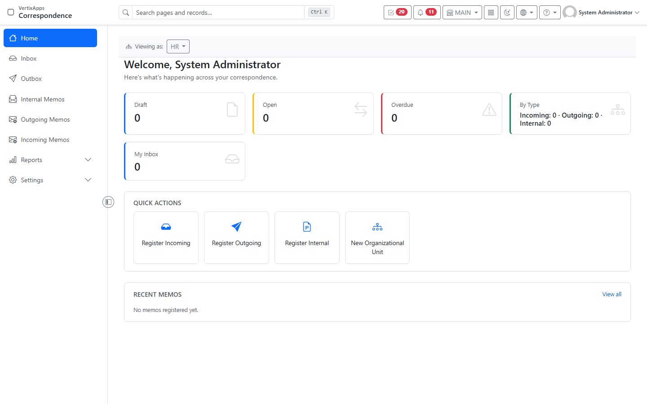Collapse the sidebar using the panel toggle
The width and height of the screenshot is (647, 404).
[108, 202]
